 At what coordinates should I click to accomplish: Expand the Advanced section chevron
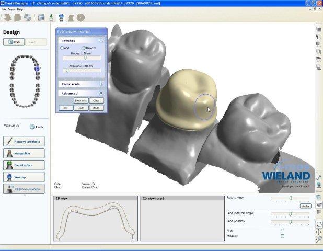pos(101,93)
